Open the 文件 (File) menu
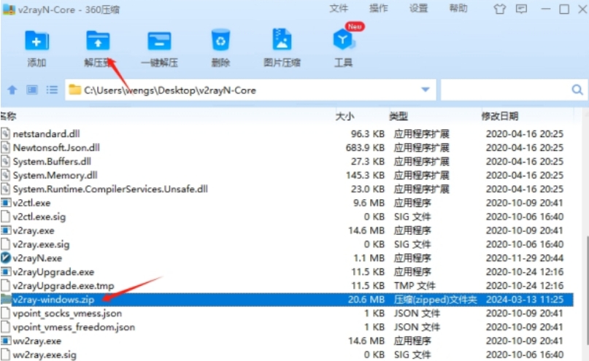Image resolution: width=589 pixels, height=361 pixels. pyautogui.click(x=339, y=9)
